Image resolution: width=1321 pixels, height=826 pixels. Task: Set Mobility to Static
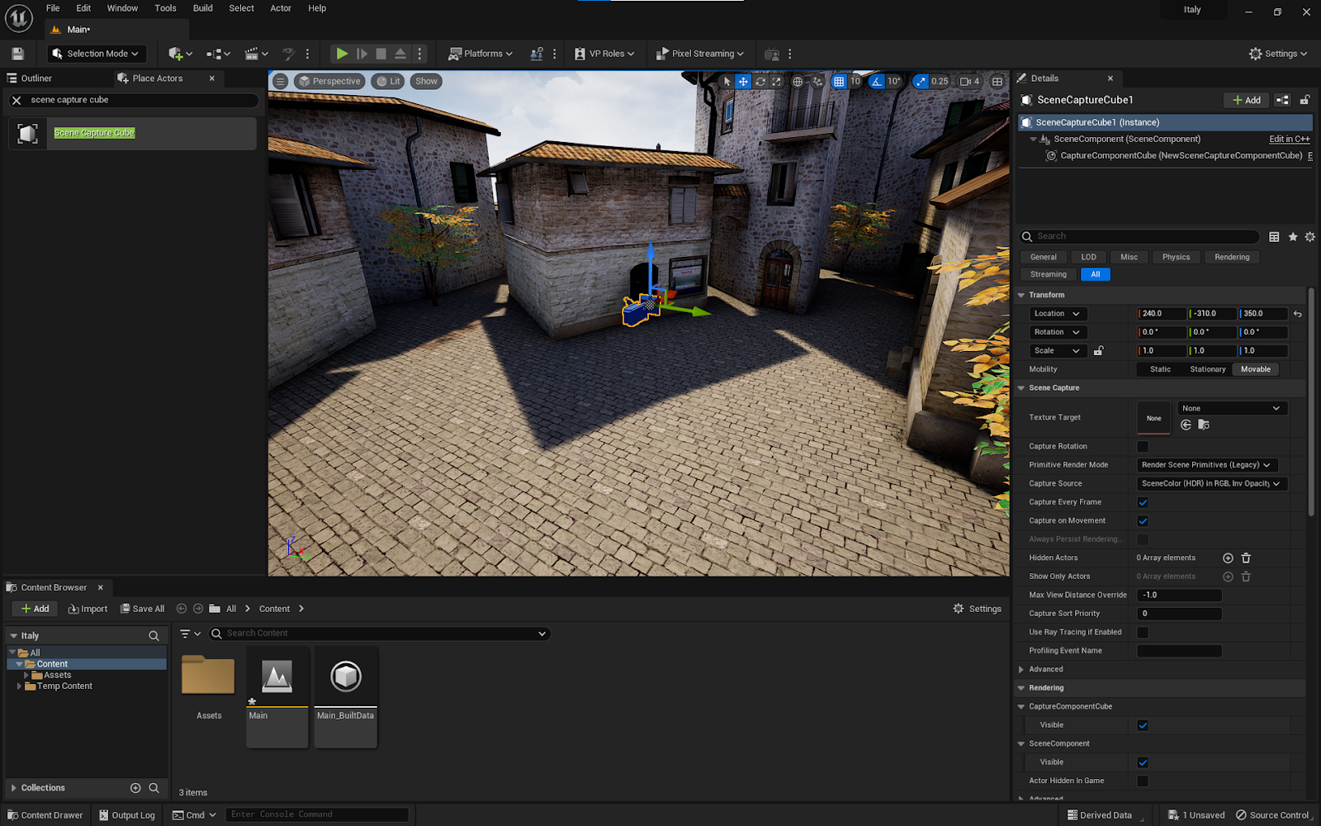(x=1160, y=369)
